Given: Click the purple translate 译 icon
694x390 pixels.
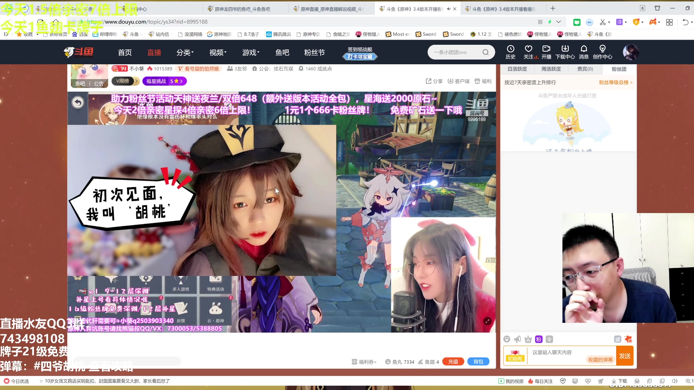Looking at the screenshot, I should [619, 22].
